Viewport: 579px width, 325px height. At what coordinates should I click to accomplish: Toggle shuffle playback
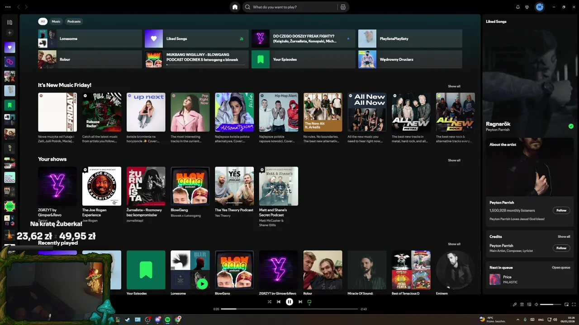[270, 302]
